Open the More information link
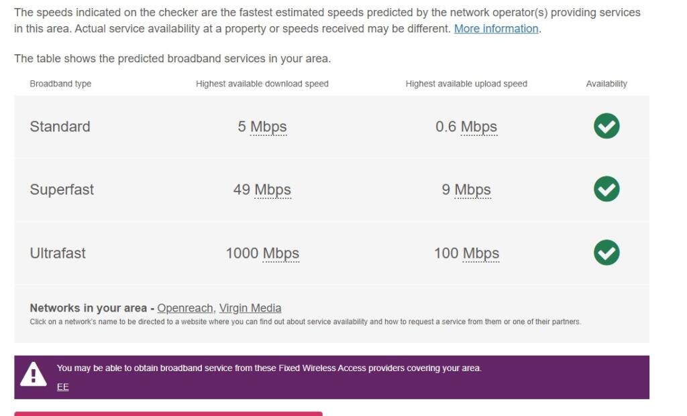Viewport: 687px width, 416px height. [496, 29]
